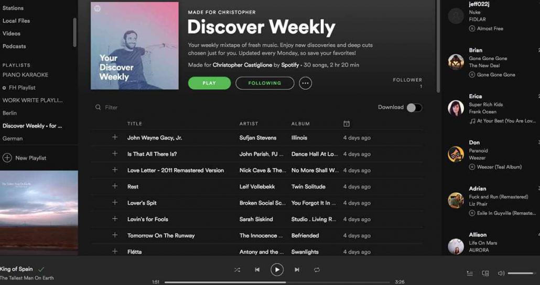This screenshot has width=540, height=285.
Task: Click plus icon beside the Rest track
Action: (115, 186)
